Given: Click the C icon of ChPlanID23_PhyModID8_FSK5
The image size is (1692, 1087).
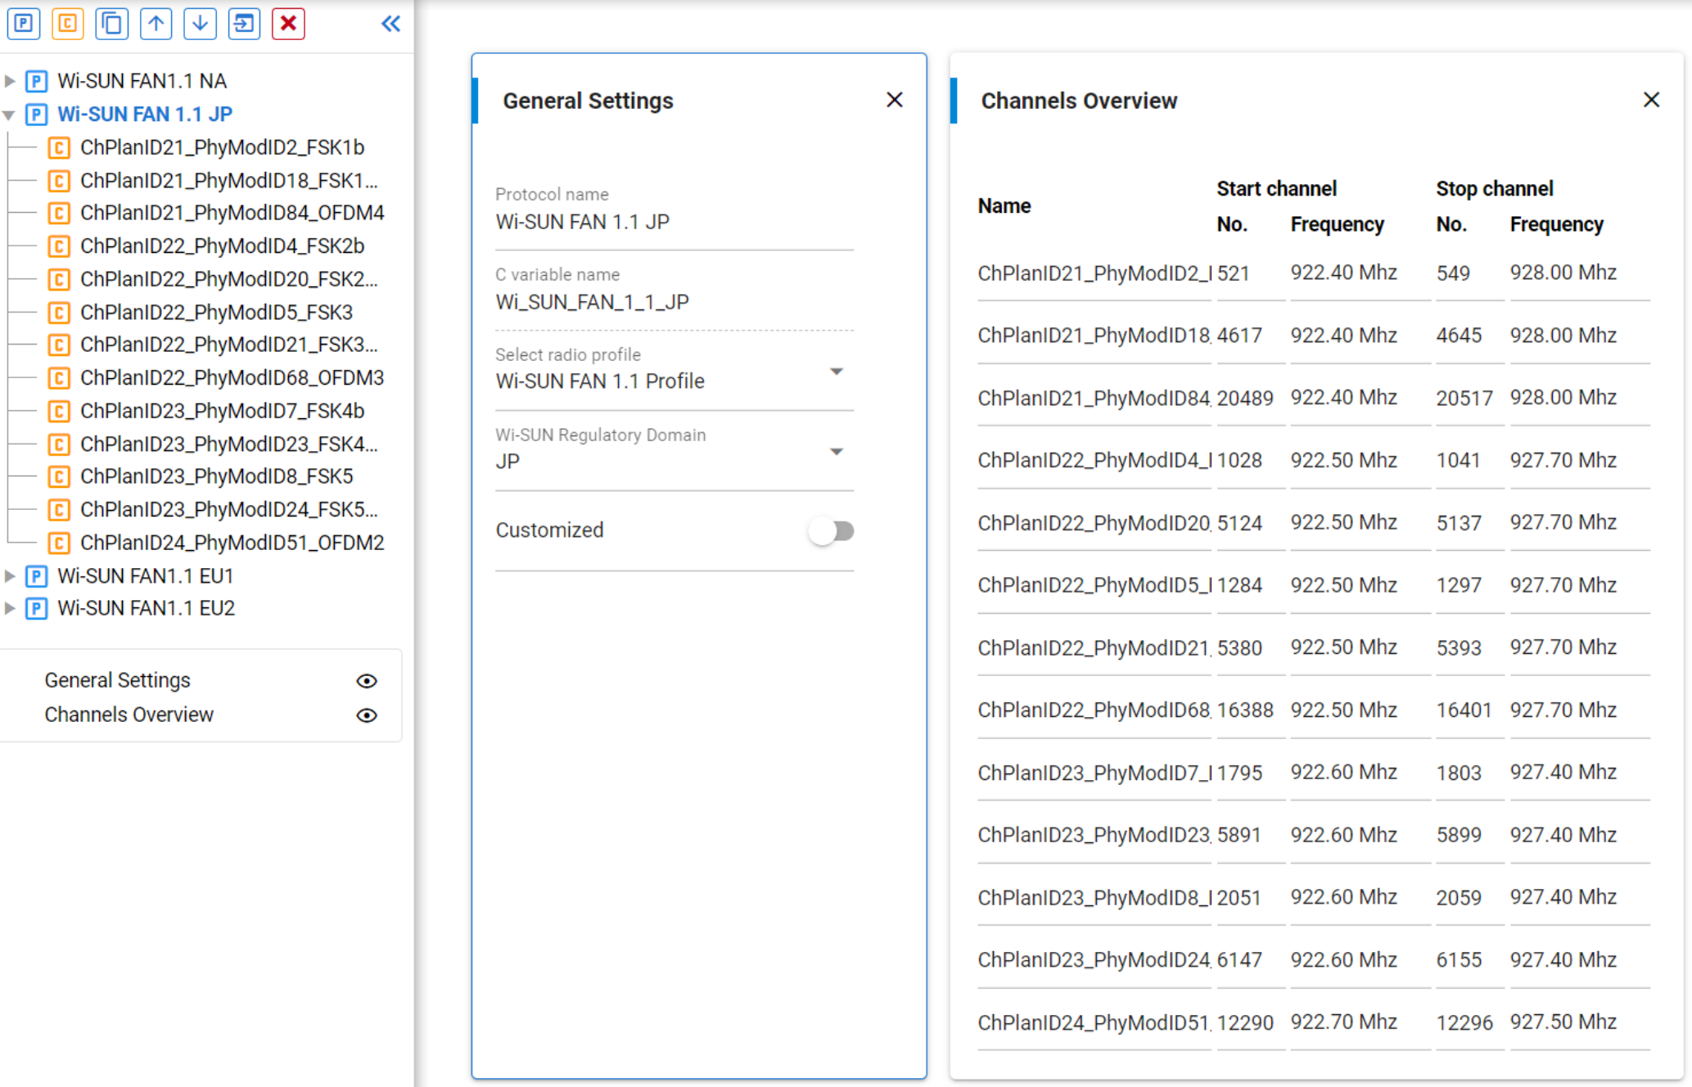Looking at the screenshot, I should (x=59, y=476).
